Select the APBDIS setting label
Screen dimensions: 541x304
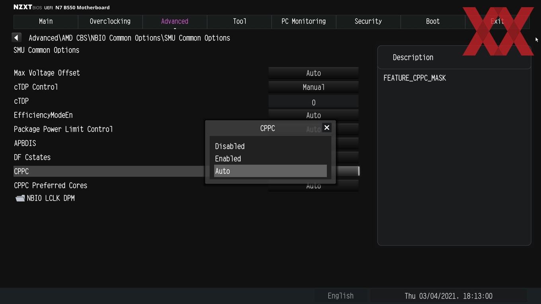point(25,143)
